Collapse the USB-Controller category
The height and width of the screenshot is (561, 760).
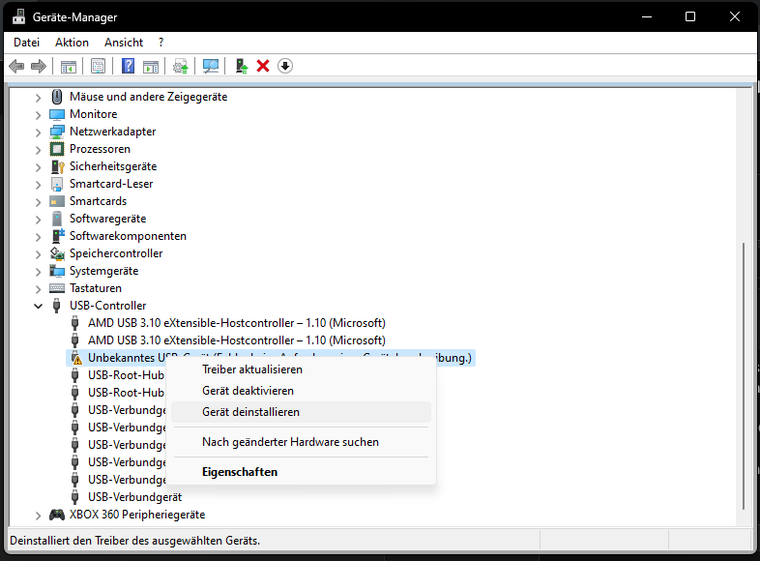tap(38, 306)
